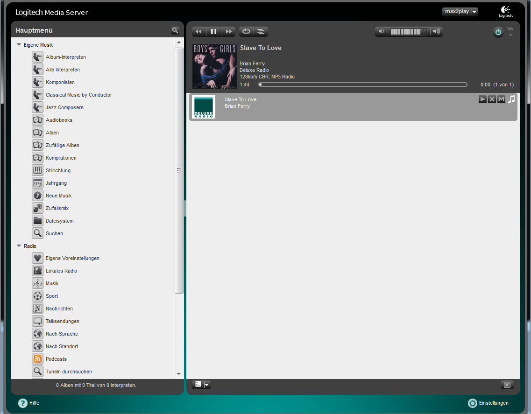Collapse the Eigene Musik section
This screenshot has height=414, width=531.
tap(19, 45)
